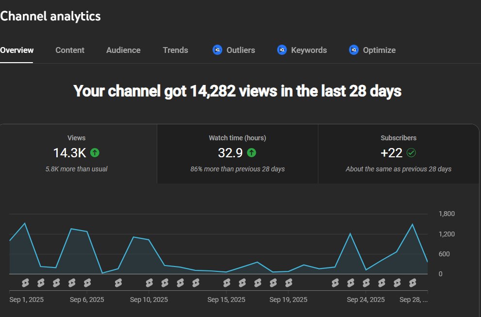Click the Shorts icon under Sep 1, 2025
The width and height of the screenshot is (481, 317).
[25, 282]
